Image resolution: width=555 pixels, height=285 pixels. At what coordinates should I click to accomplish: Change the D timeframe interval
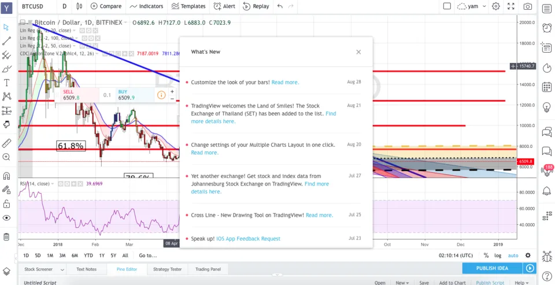click(x=64, y=6)
